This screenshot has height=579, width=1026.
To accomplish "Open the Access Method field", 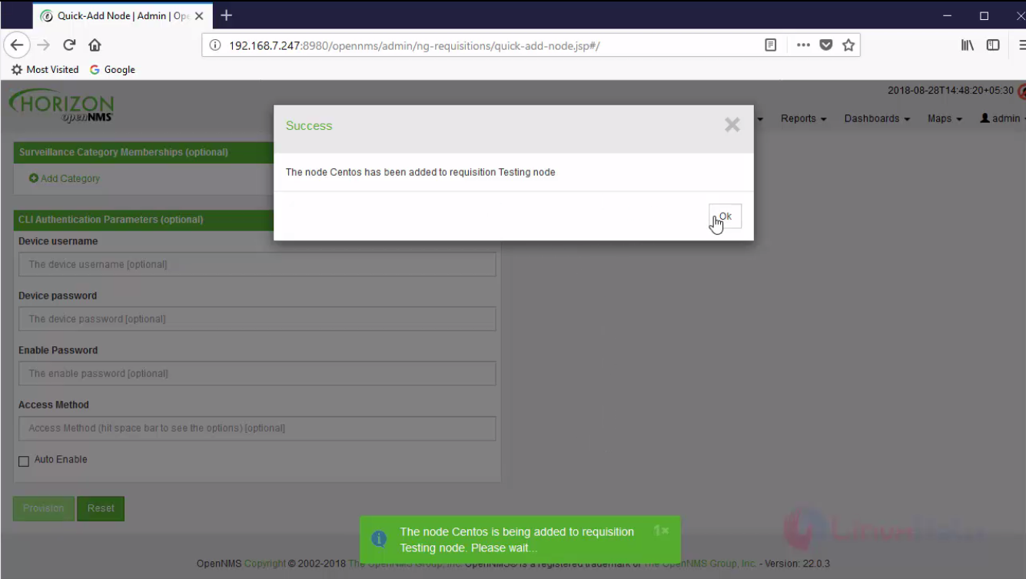I will pyautogui.click(x=257, y=428).
